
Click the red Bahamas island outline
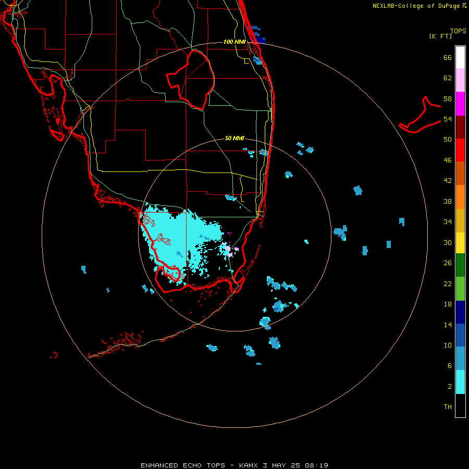tap(419, 115)
